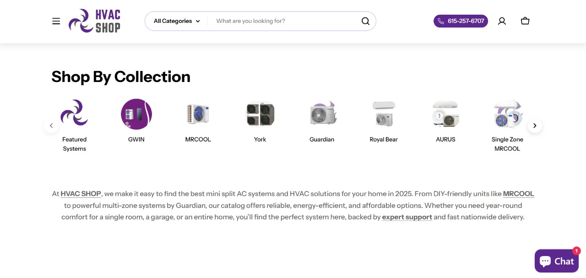Image resolution: width=586 pixels, height=278 pixels.
Task: Open the user account icon
Action: [502, 21]
